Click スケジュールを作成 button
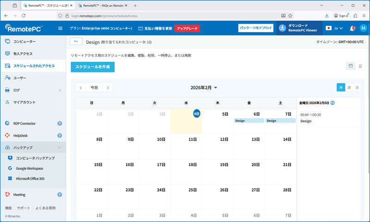 [x=92, y=67]
